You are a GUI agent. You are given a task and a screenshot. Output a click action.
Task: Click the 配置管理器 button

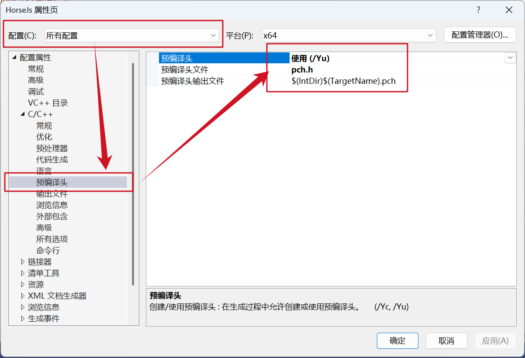[x=480, y=35]
